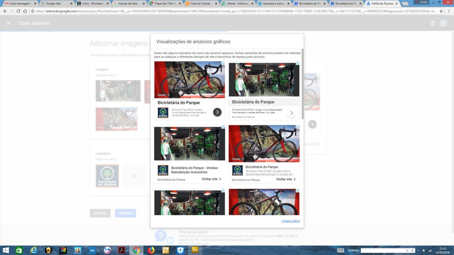This screenshot has height=255, width=454.
Task: Click Visitar site on Vendas-Manutenção-Acessórios ad
Action: (x=211, y=179)
